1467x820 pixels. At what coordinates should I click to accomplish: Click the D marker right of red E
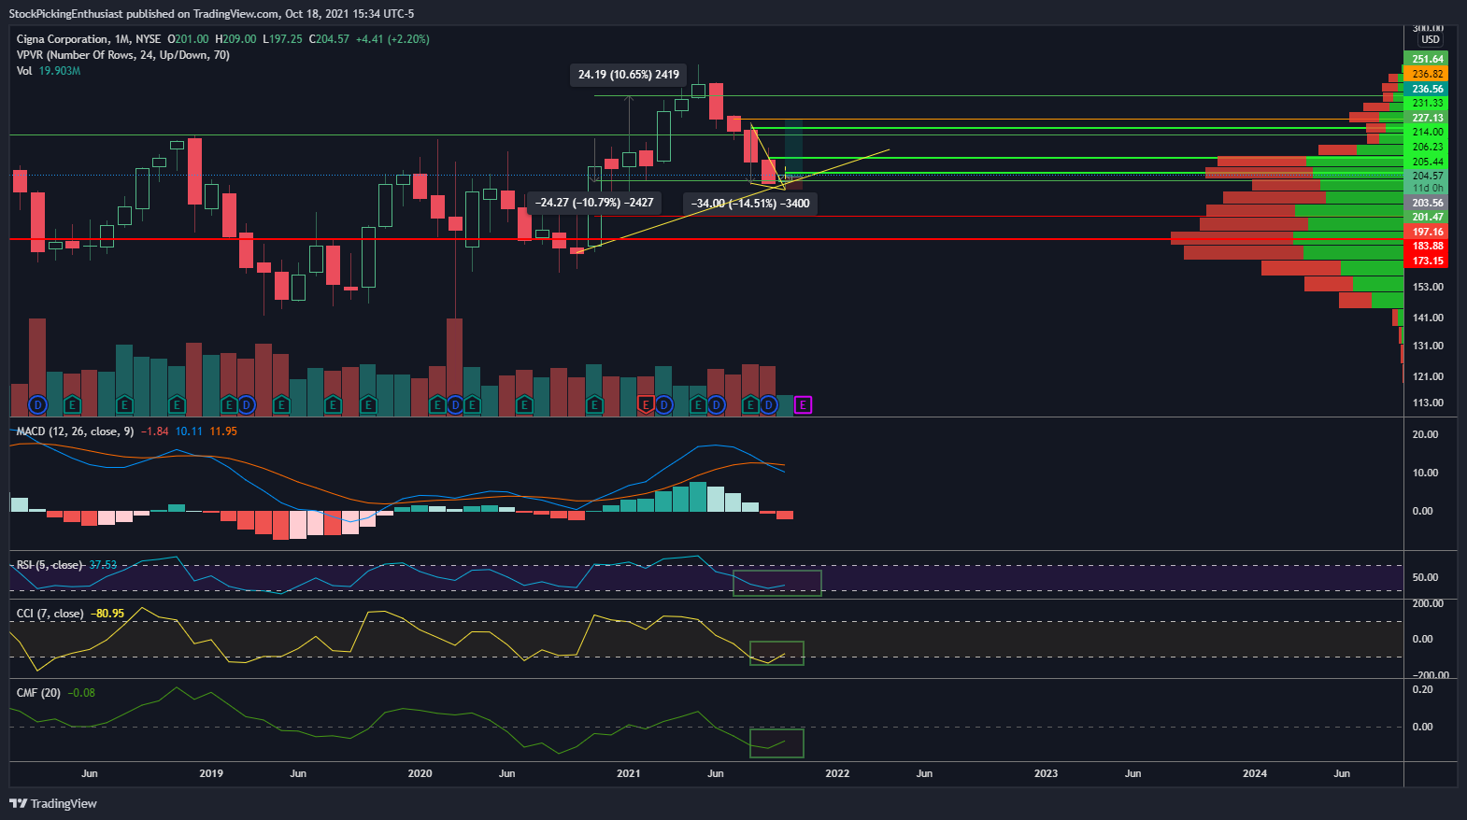[663, 404]
